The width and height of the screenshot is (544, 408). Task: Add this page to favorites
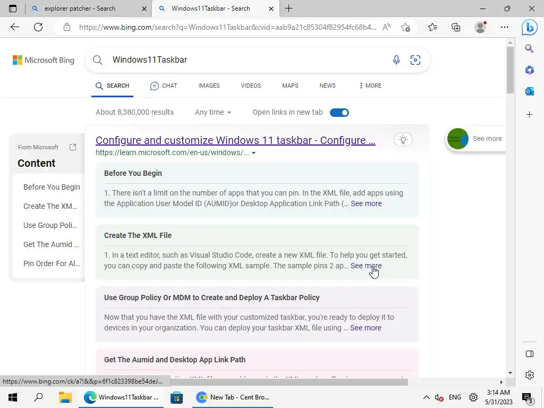pos(405,27)
